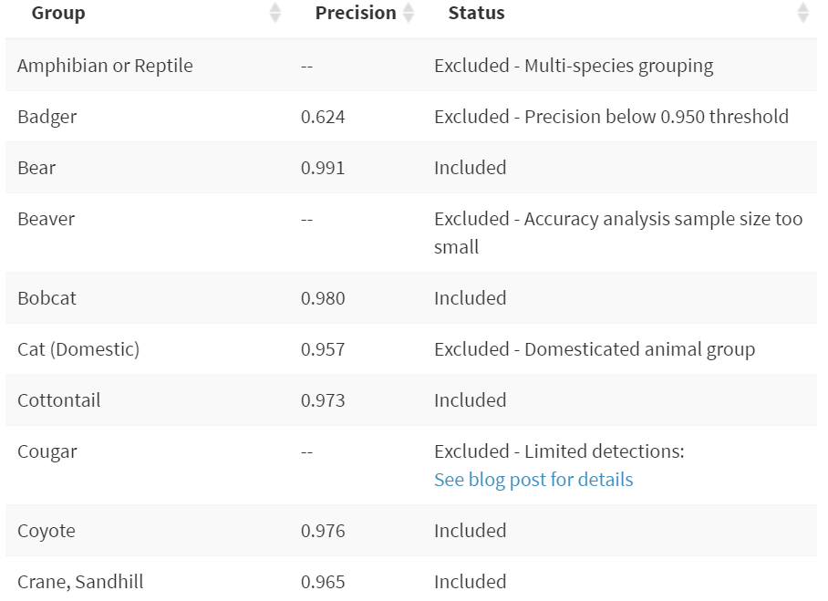
Task: Click the "Excluded - Multi-species grouping" status cell
Action: [x=574, y=66]
